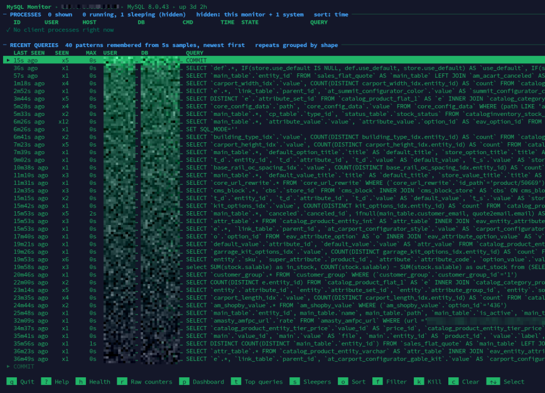Click the ? Help key badge
545x393 pixels.
(x=46, y=382)
